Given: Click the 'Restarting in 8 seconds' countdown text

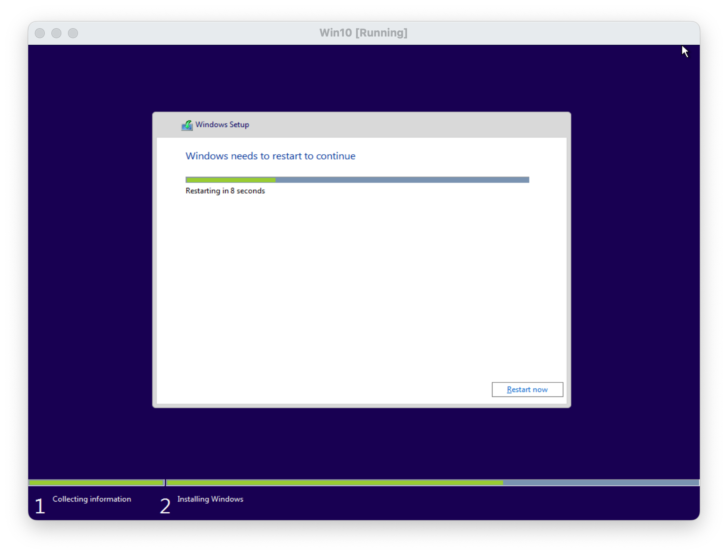Looking at the screenshot, I should (225, 191).
